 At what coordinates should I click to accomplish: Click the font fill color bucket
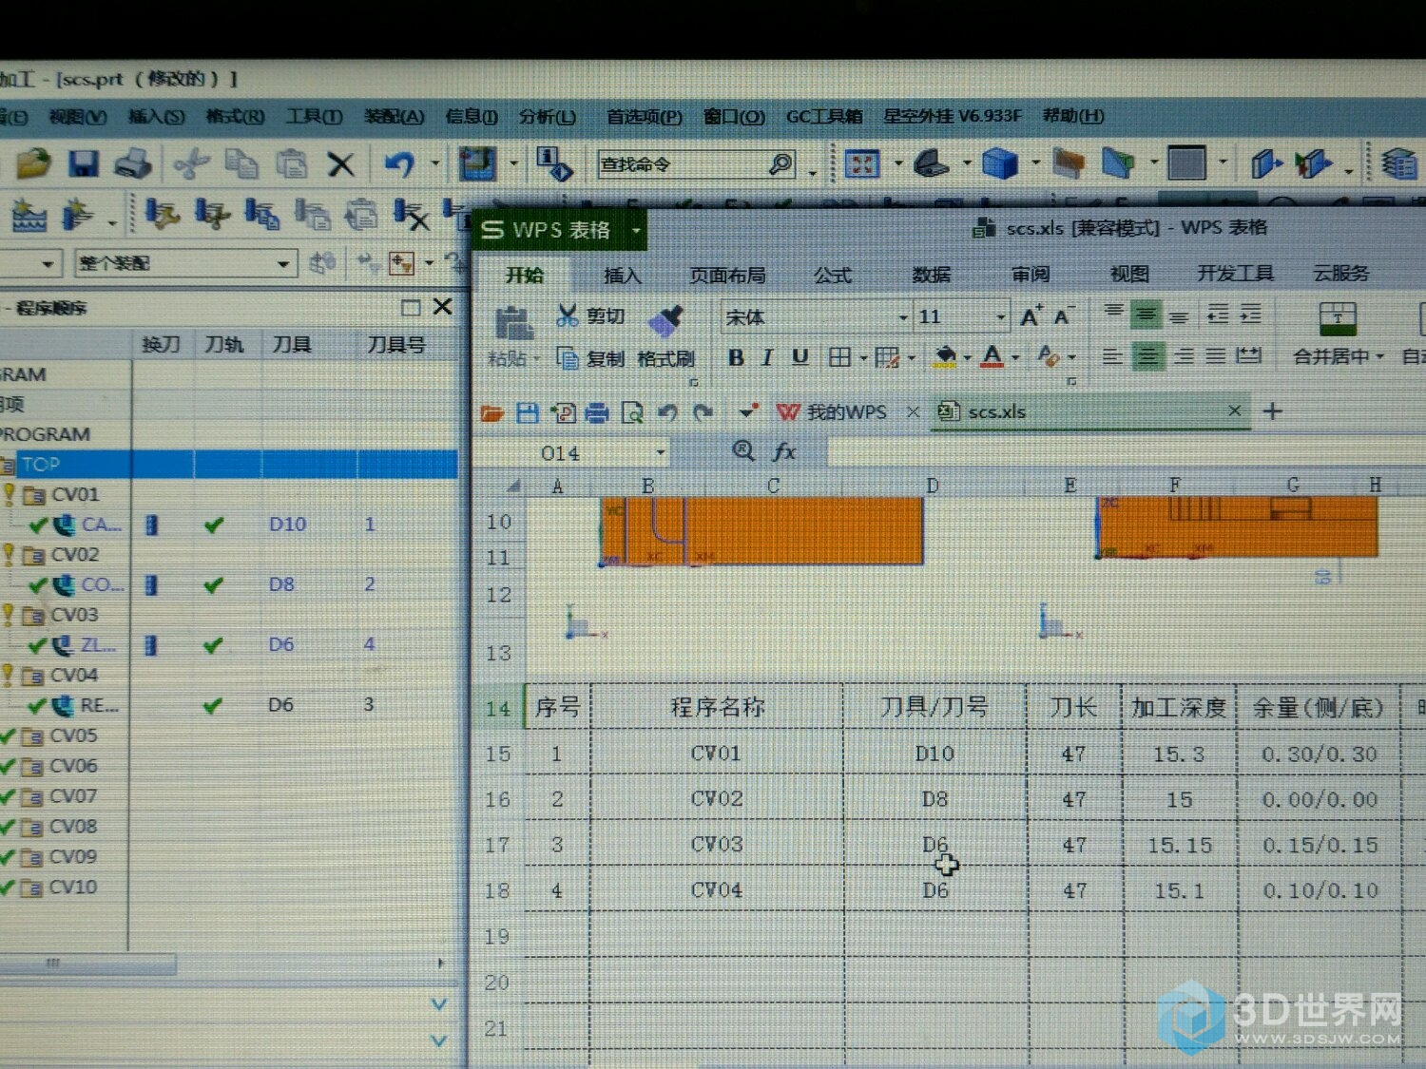point(945,357)
